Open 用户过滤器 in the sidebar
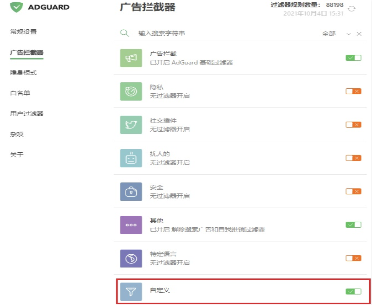The width and height of the screenshot is (372, 305). click(27, 113)
